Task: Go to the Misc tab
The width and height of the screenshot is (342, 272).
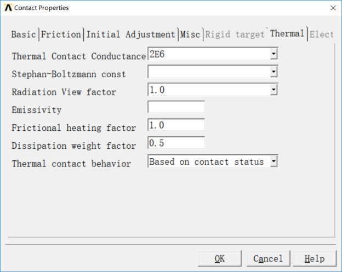Action: [x=190, y=34]
